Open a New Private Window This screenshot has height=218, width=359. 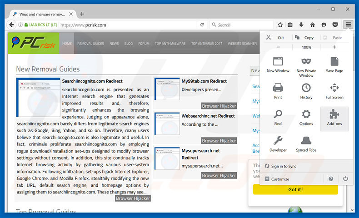pyautogui.click(x=306, y=67)
